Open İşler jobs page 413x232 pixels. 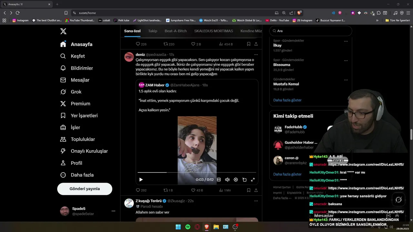70,127
